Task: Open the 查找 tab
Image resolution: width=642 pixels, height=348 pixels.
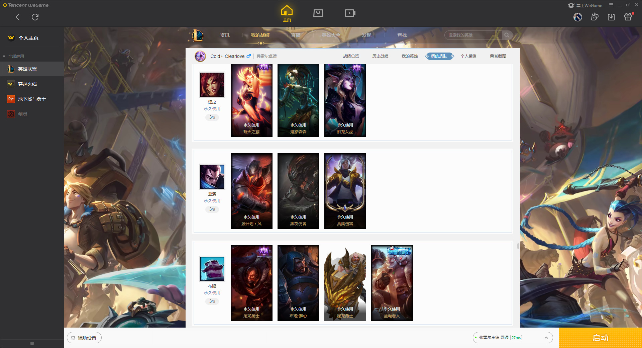Action: point(402,35)
